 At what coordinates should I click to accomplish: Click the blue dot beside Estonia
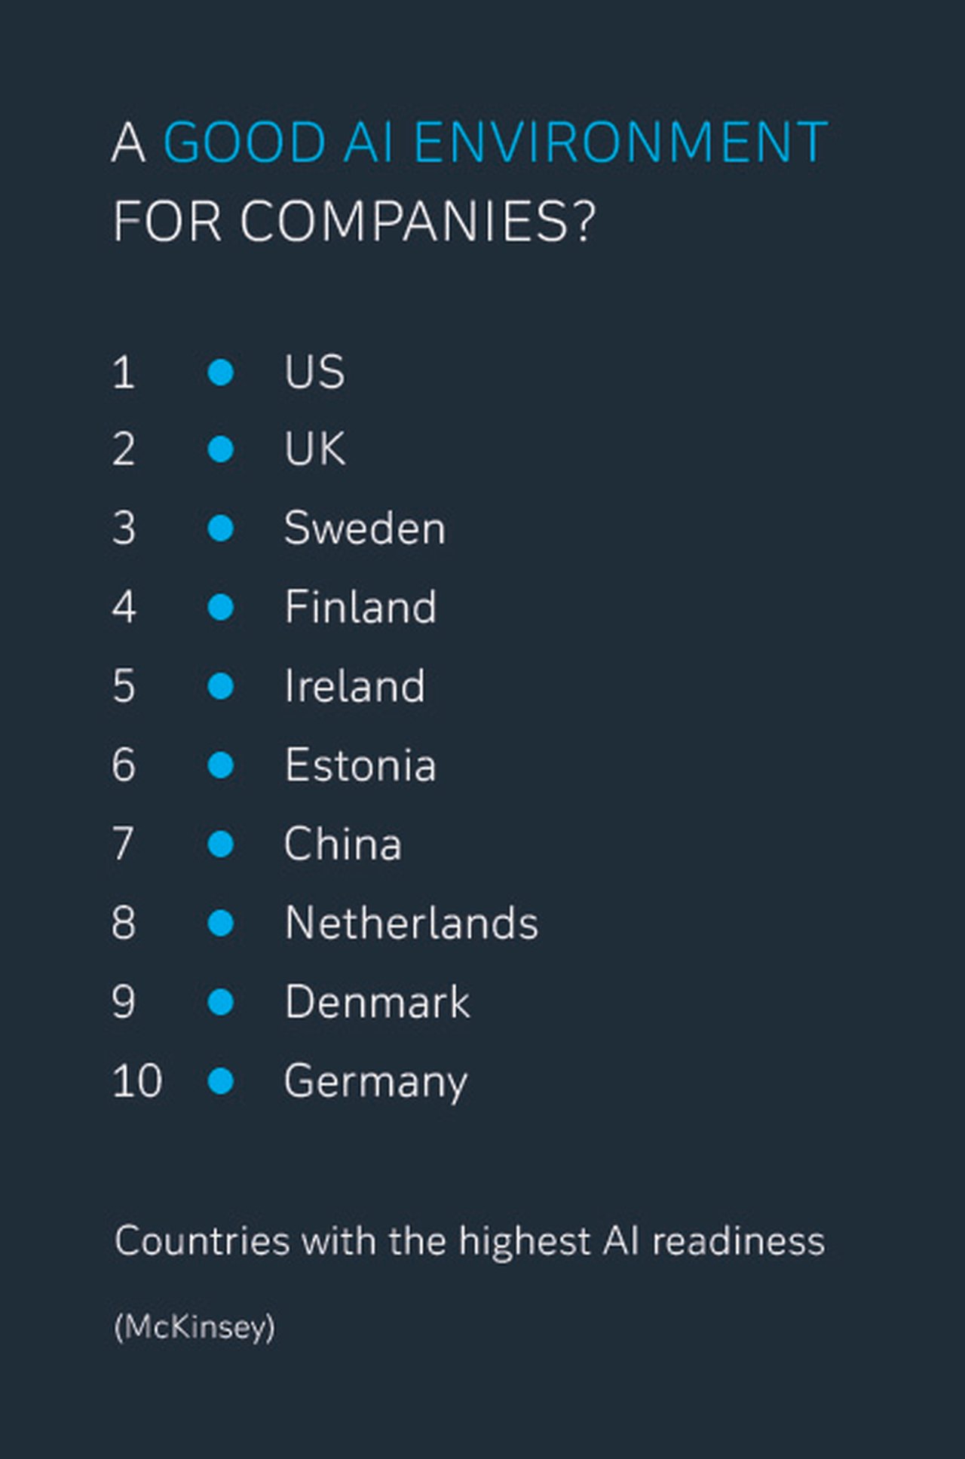[x=220, y=765]
